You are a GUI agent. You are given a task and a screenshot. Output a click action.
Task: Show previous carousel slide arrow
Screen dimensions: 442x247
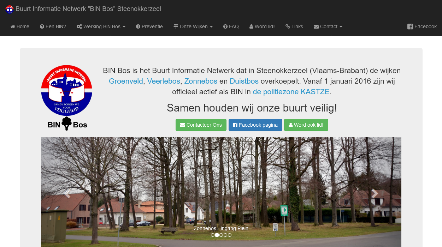tap(67, 193)
